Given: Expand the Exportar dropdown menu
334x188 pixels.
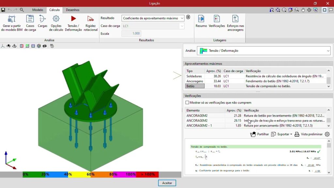Looking at the screenshot, I should click(x=282, y=134).
